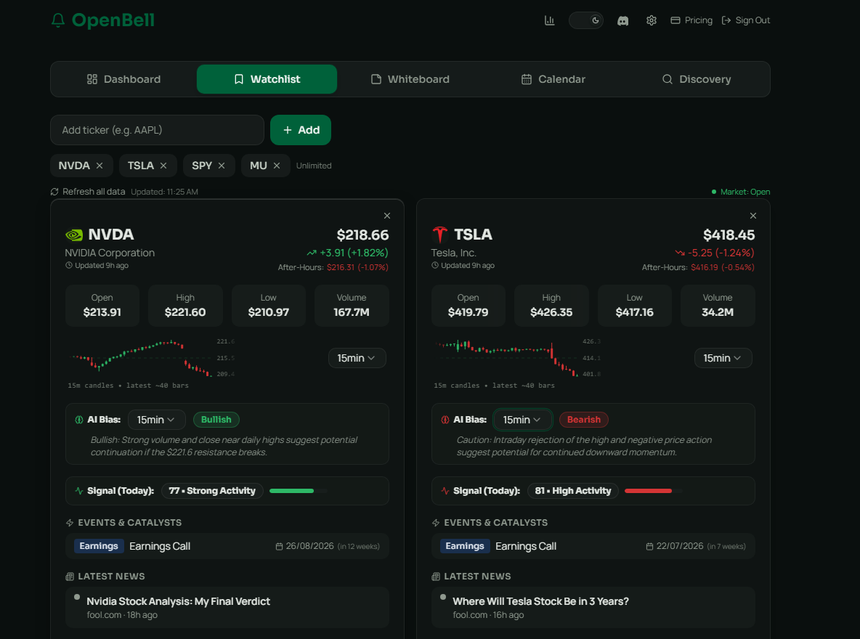Open TSLA chart 15min interval dropdown
The image size is (860, 639).
point(723,358)
